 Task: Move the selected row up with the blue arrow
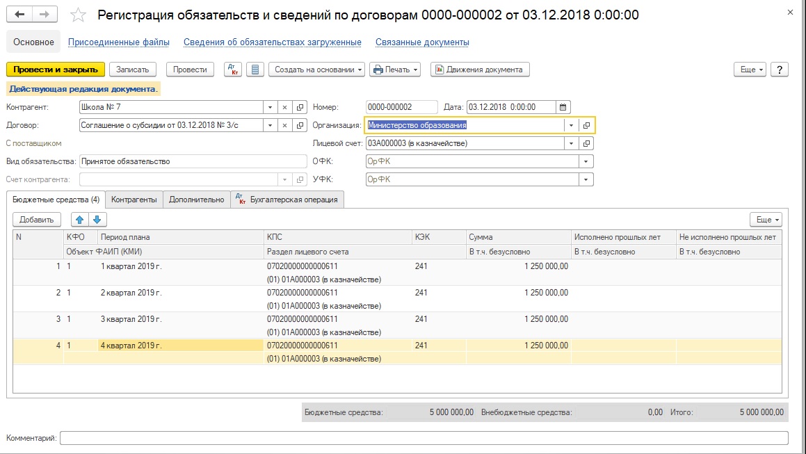click(80, 220)
